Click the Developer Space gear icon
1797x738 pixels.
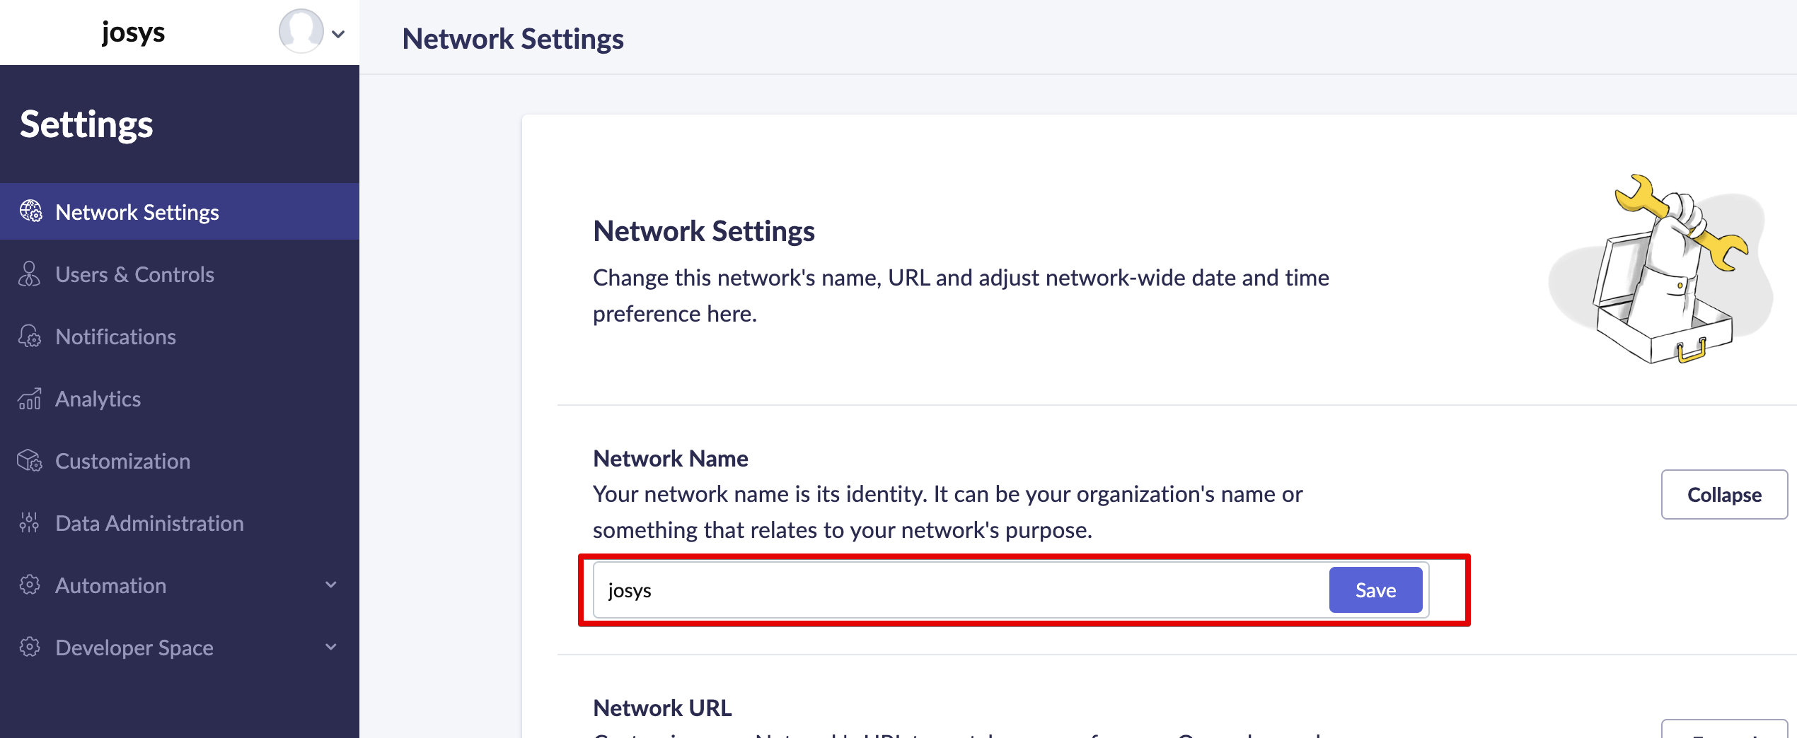click(29, 648)
